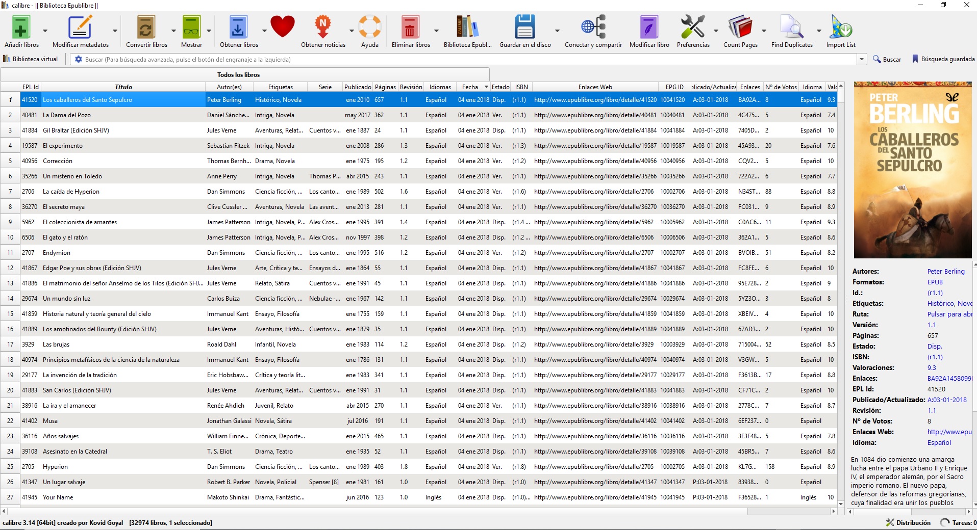Open Preferencias tools icon

(693, 27)
